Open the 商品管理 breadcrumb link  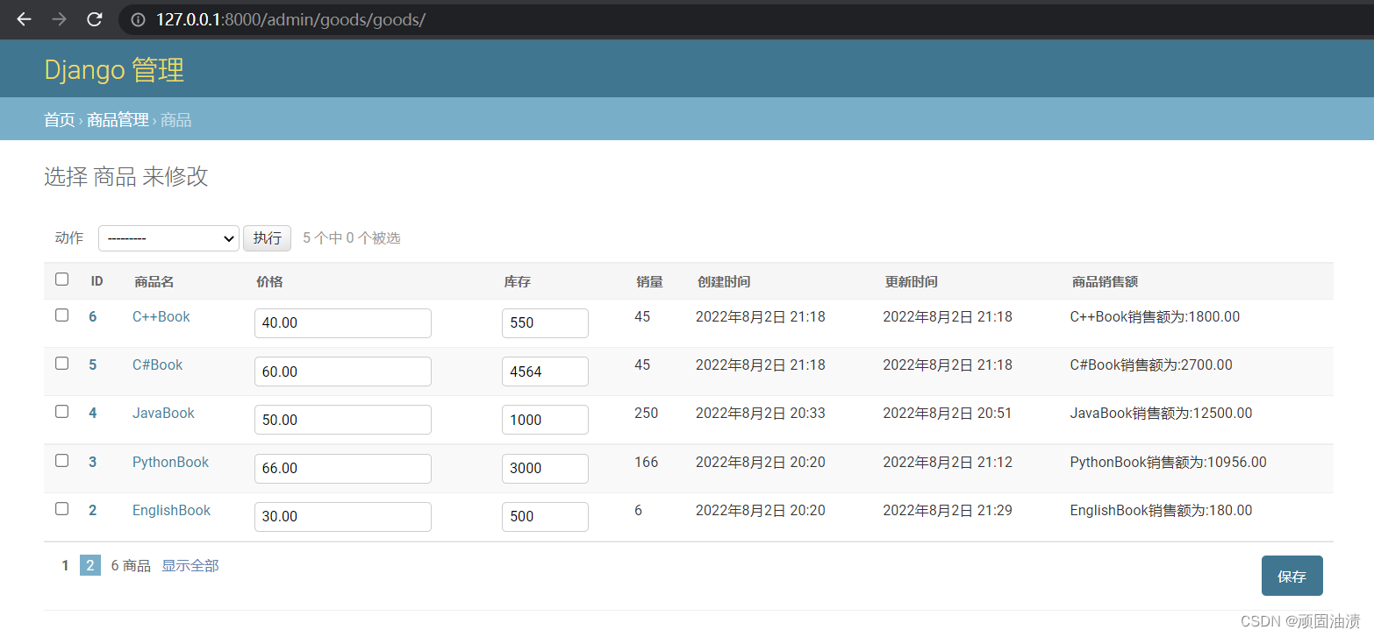tap(118, 119)
